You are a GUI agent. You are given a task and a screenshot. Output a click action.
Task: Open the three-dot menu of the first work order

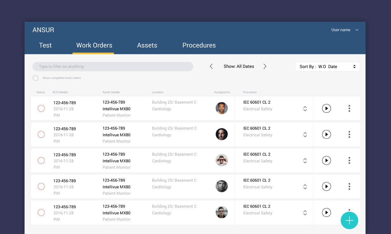coord(349,108)
